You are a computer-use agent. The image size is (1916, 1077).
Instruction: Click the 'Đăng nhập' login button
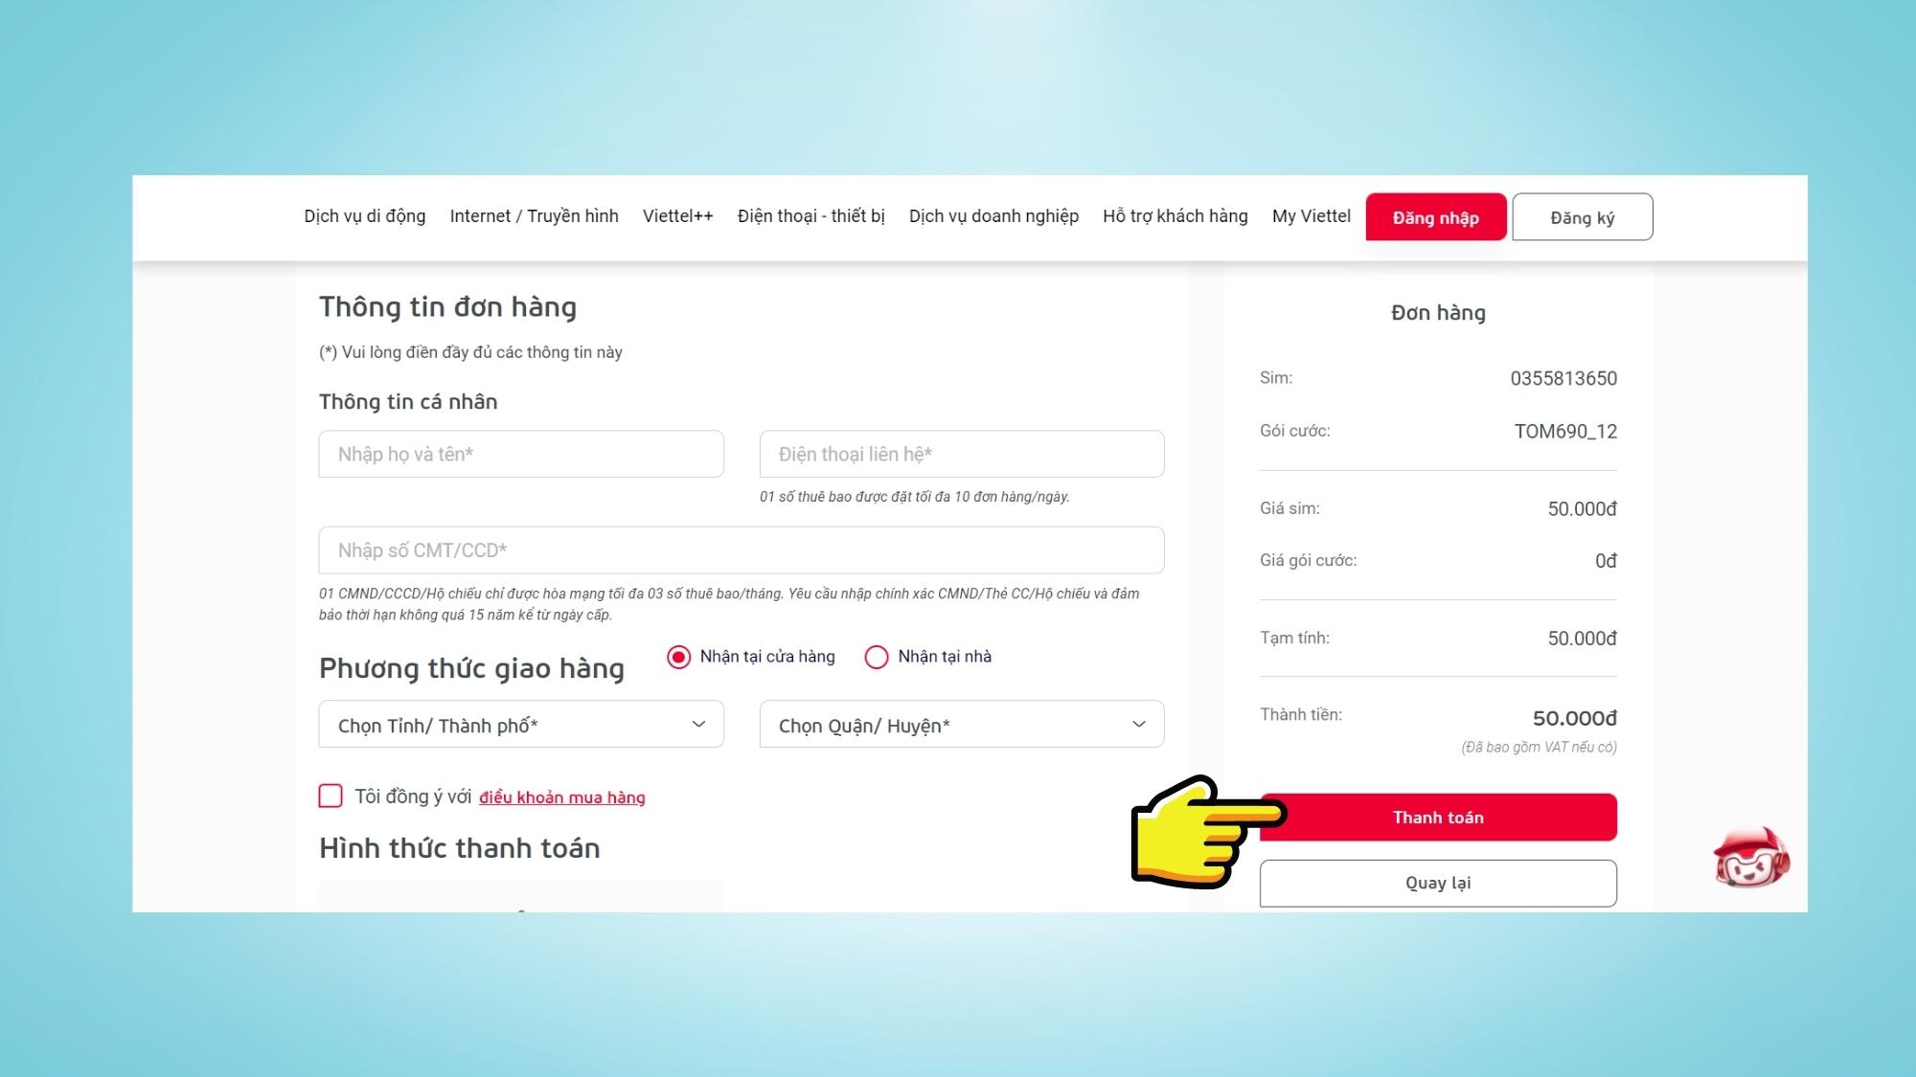coord(1436,217)
